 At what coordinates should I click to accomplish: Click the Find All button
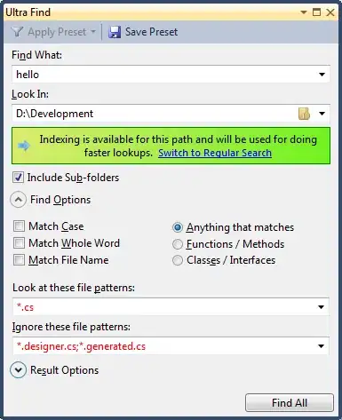(x=290, y=403)
